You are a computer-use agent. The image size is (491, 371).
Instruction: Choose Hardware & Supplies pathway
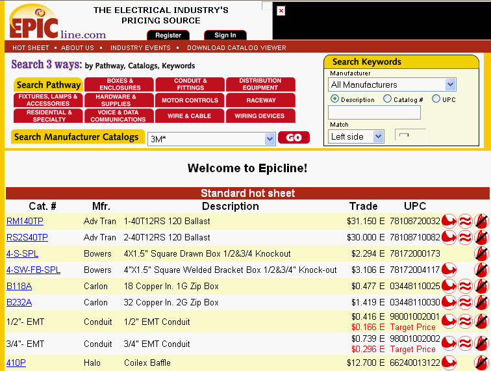pyautogui.click(x=120, y=100)
